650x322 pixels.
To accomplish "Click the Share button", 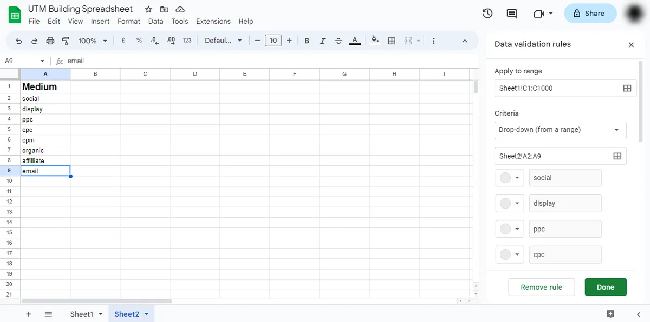I will pos(590,14).
